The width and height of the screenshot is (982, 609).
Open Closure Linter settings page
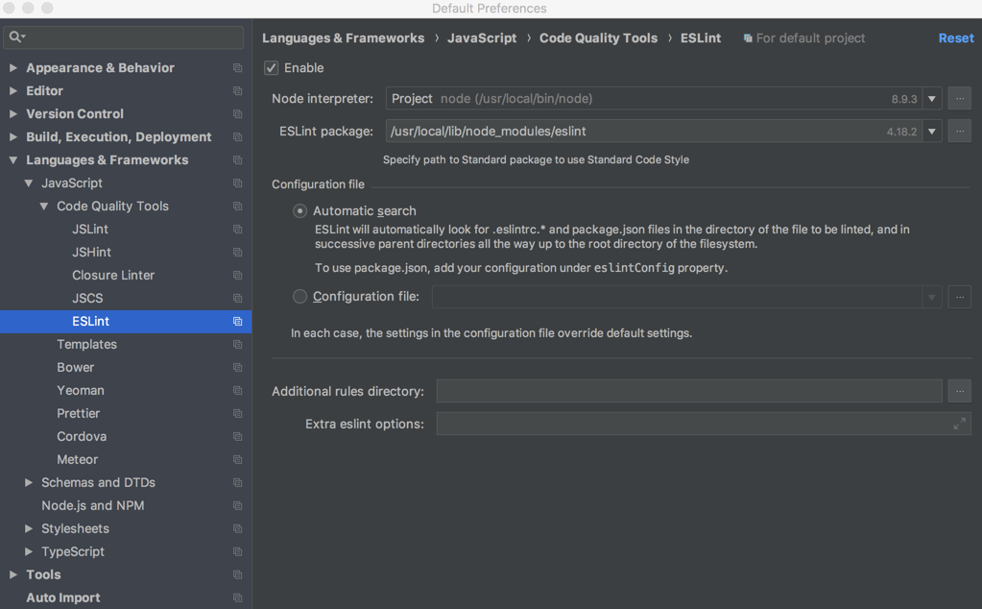113,275
